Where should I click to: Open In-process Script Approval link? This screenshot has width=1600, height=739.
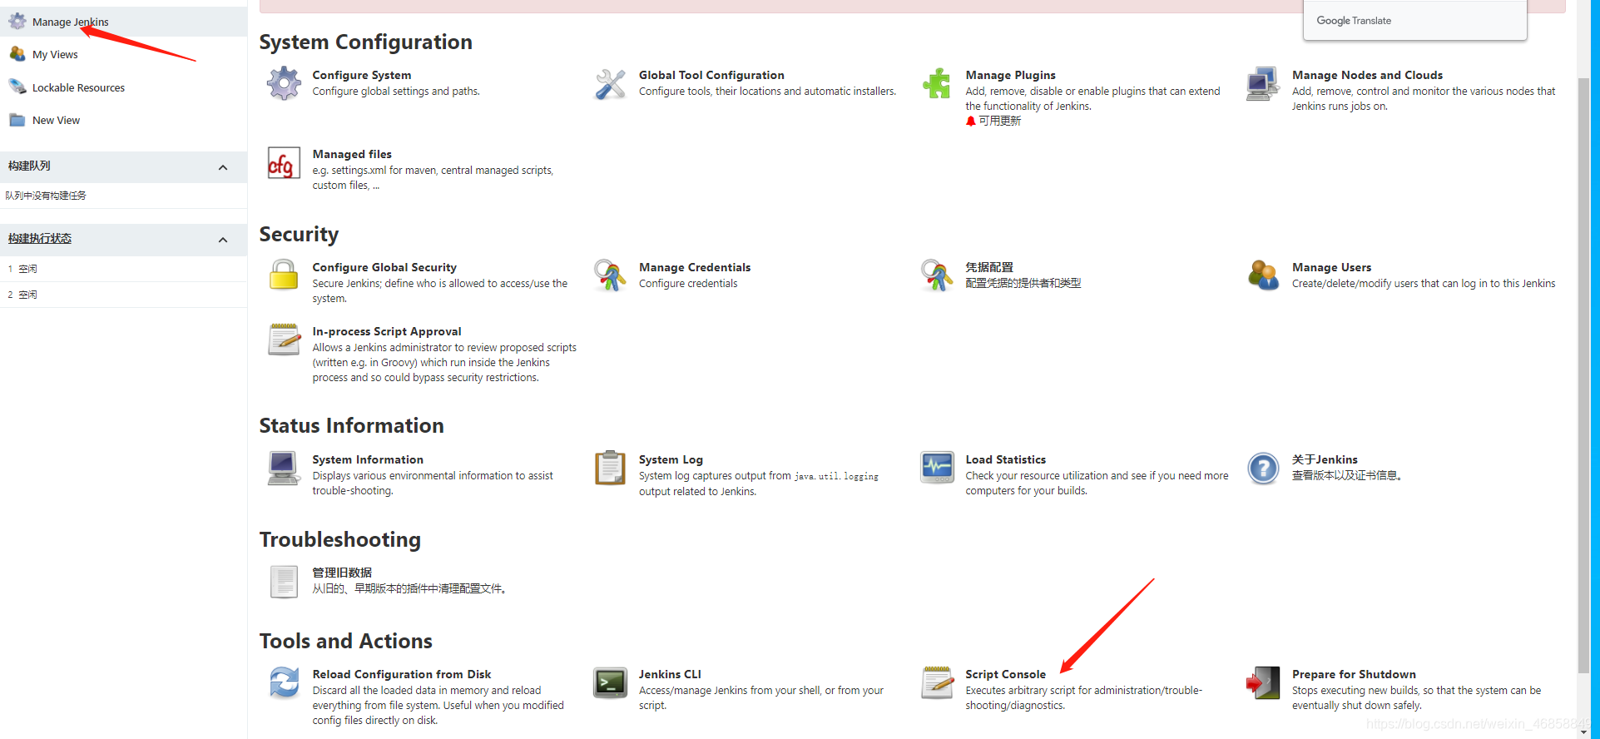point(387,331)
